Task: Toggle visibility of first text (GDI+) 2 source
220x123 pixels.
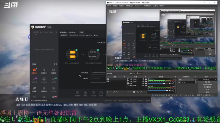Action: click(143, 79)
